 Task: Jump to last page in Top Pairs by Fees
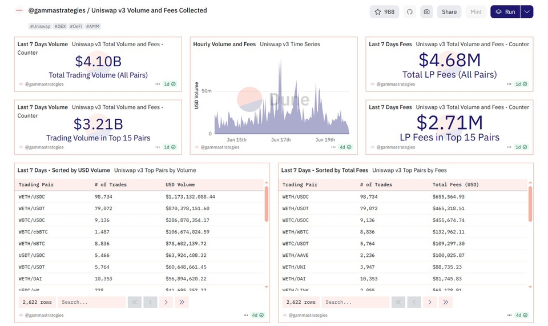coord(446,302)
